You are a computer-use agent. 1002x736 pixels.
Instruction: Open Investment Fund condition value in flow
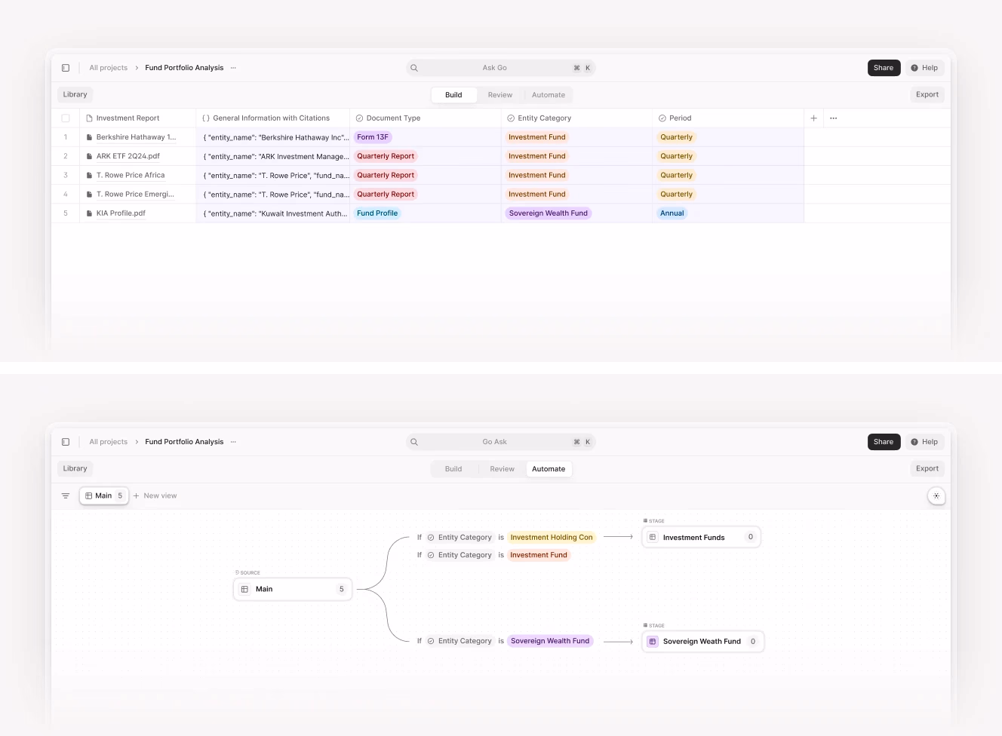539,555
